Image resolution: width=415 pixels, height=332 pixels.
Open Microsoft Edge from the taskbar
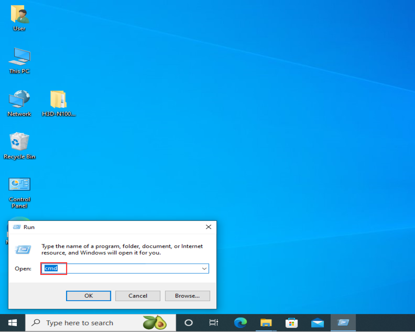(x=240, y=323)
